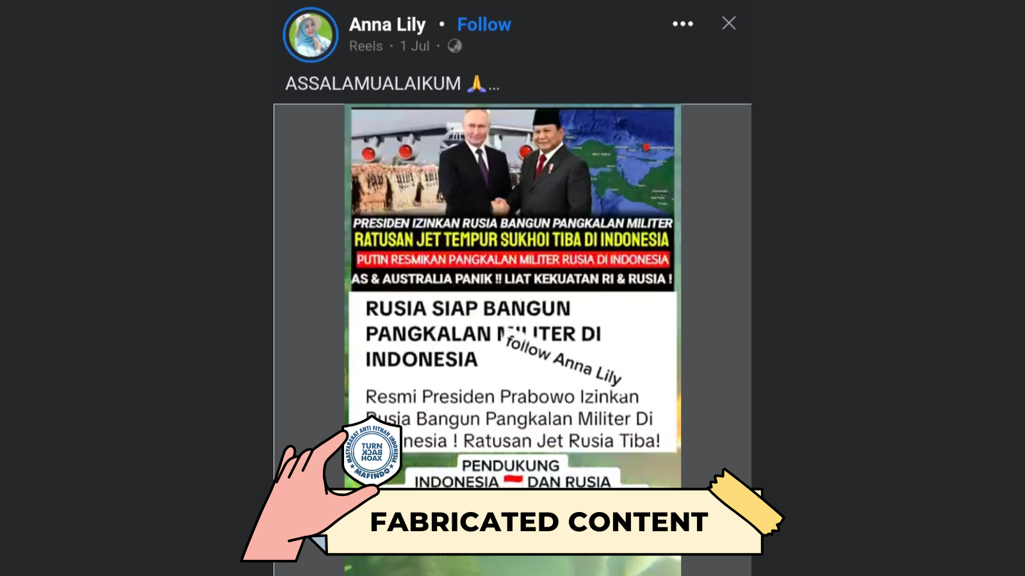Click the Reels label under the name

[x=366, y=46]
